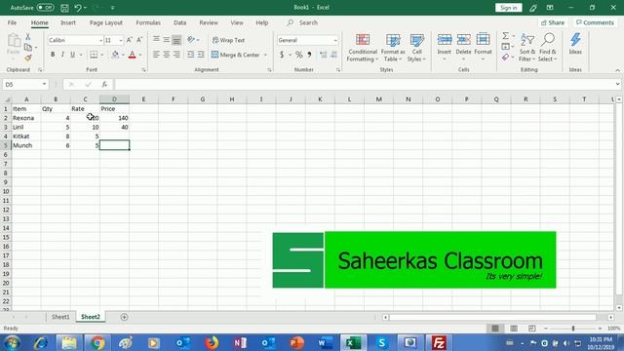The height and width of the screenshot is (351, 624).
Task: Click the Increase Decimal icon
Action: point(323,55)
